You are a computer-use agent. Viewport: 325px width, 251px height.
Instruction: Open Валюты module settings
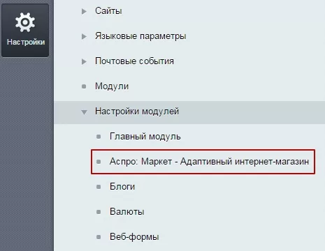[x=127, y=212]
